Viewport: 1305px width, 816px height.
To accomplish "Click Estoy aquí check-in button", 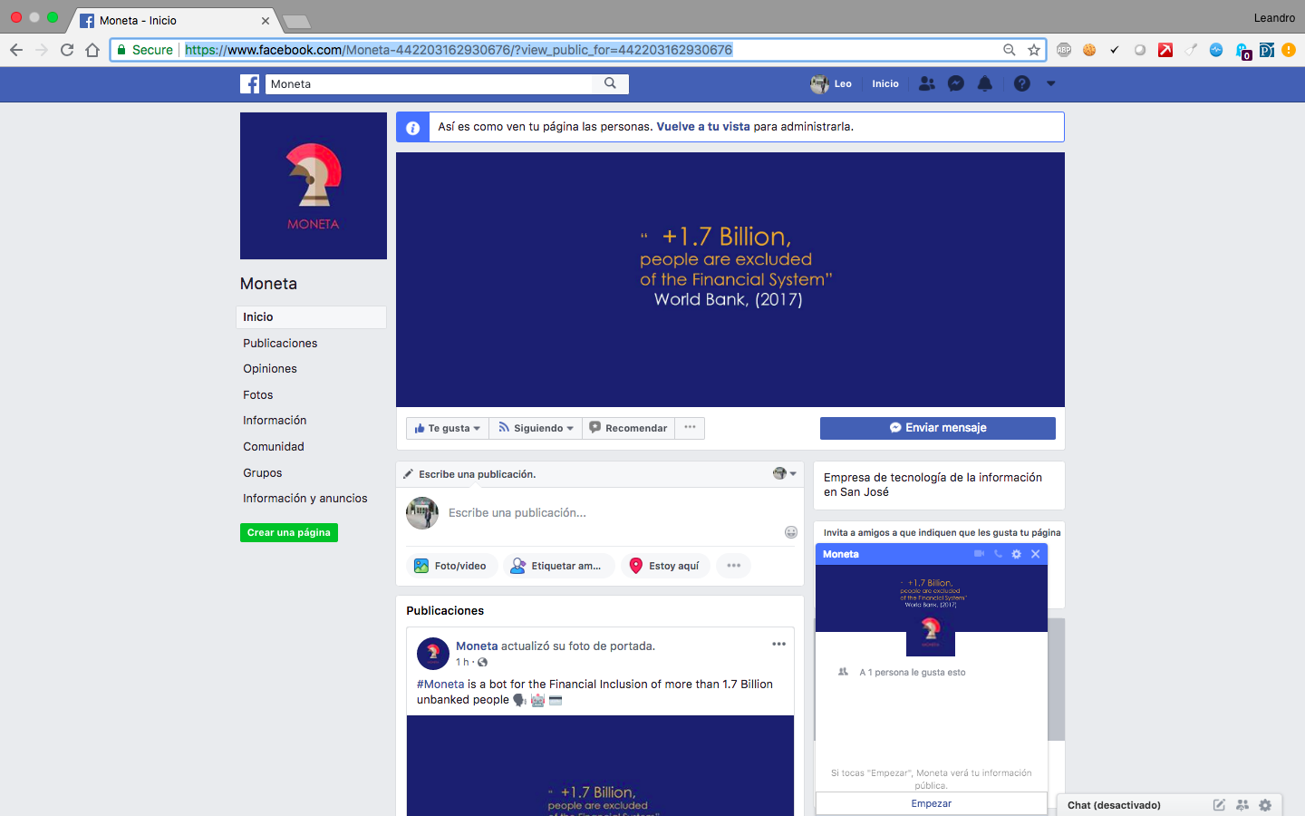I will [665, 566].
